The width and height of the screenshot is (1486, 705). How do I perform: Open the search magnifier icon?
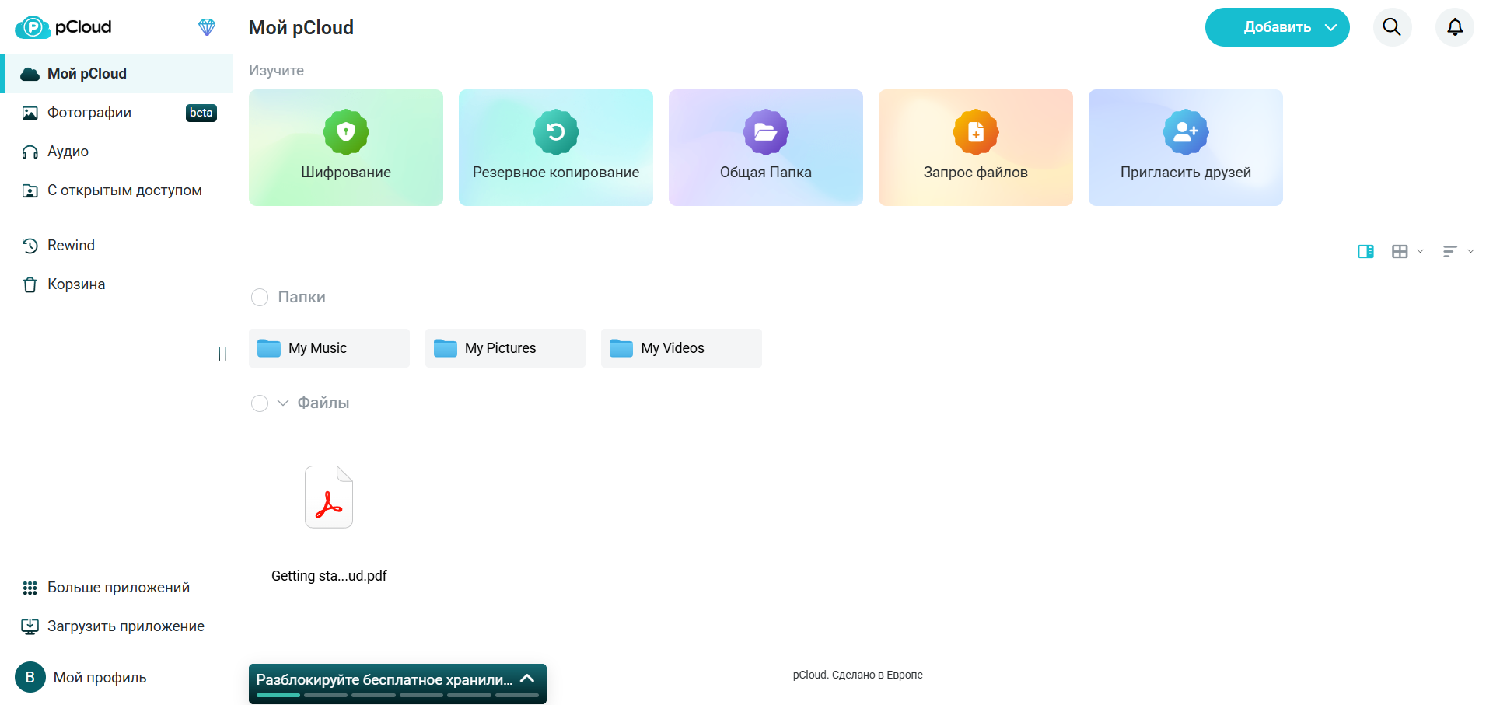pyautogui.click(x=1392, y=27)
